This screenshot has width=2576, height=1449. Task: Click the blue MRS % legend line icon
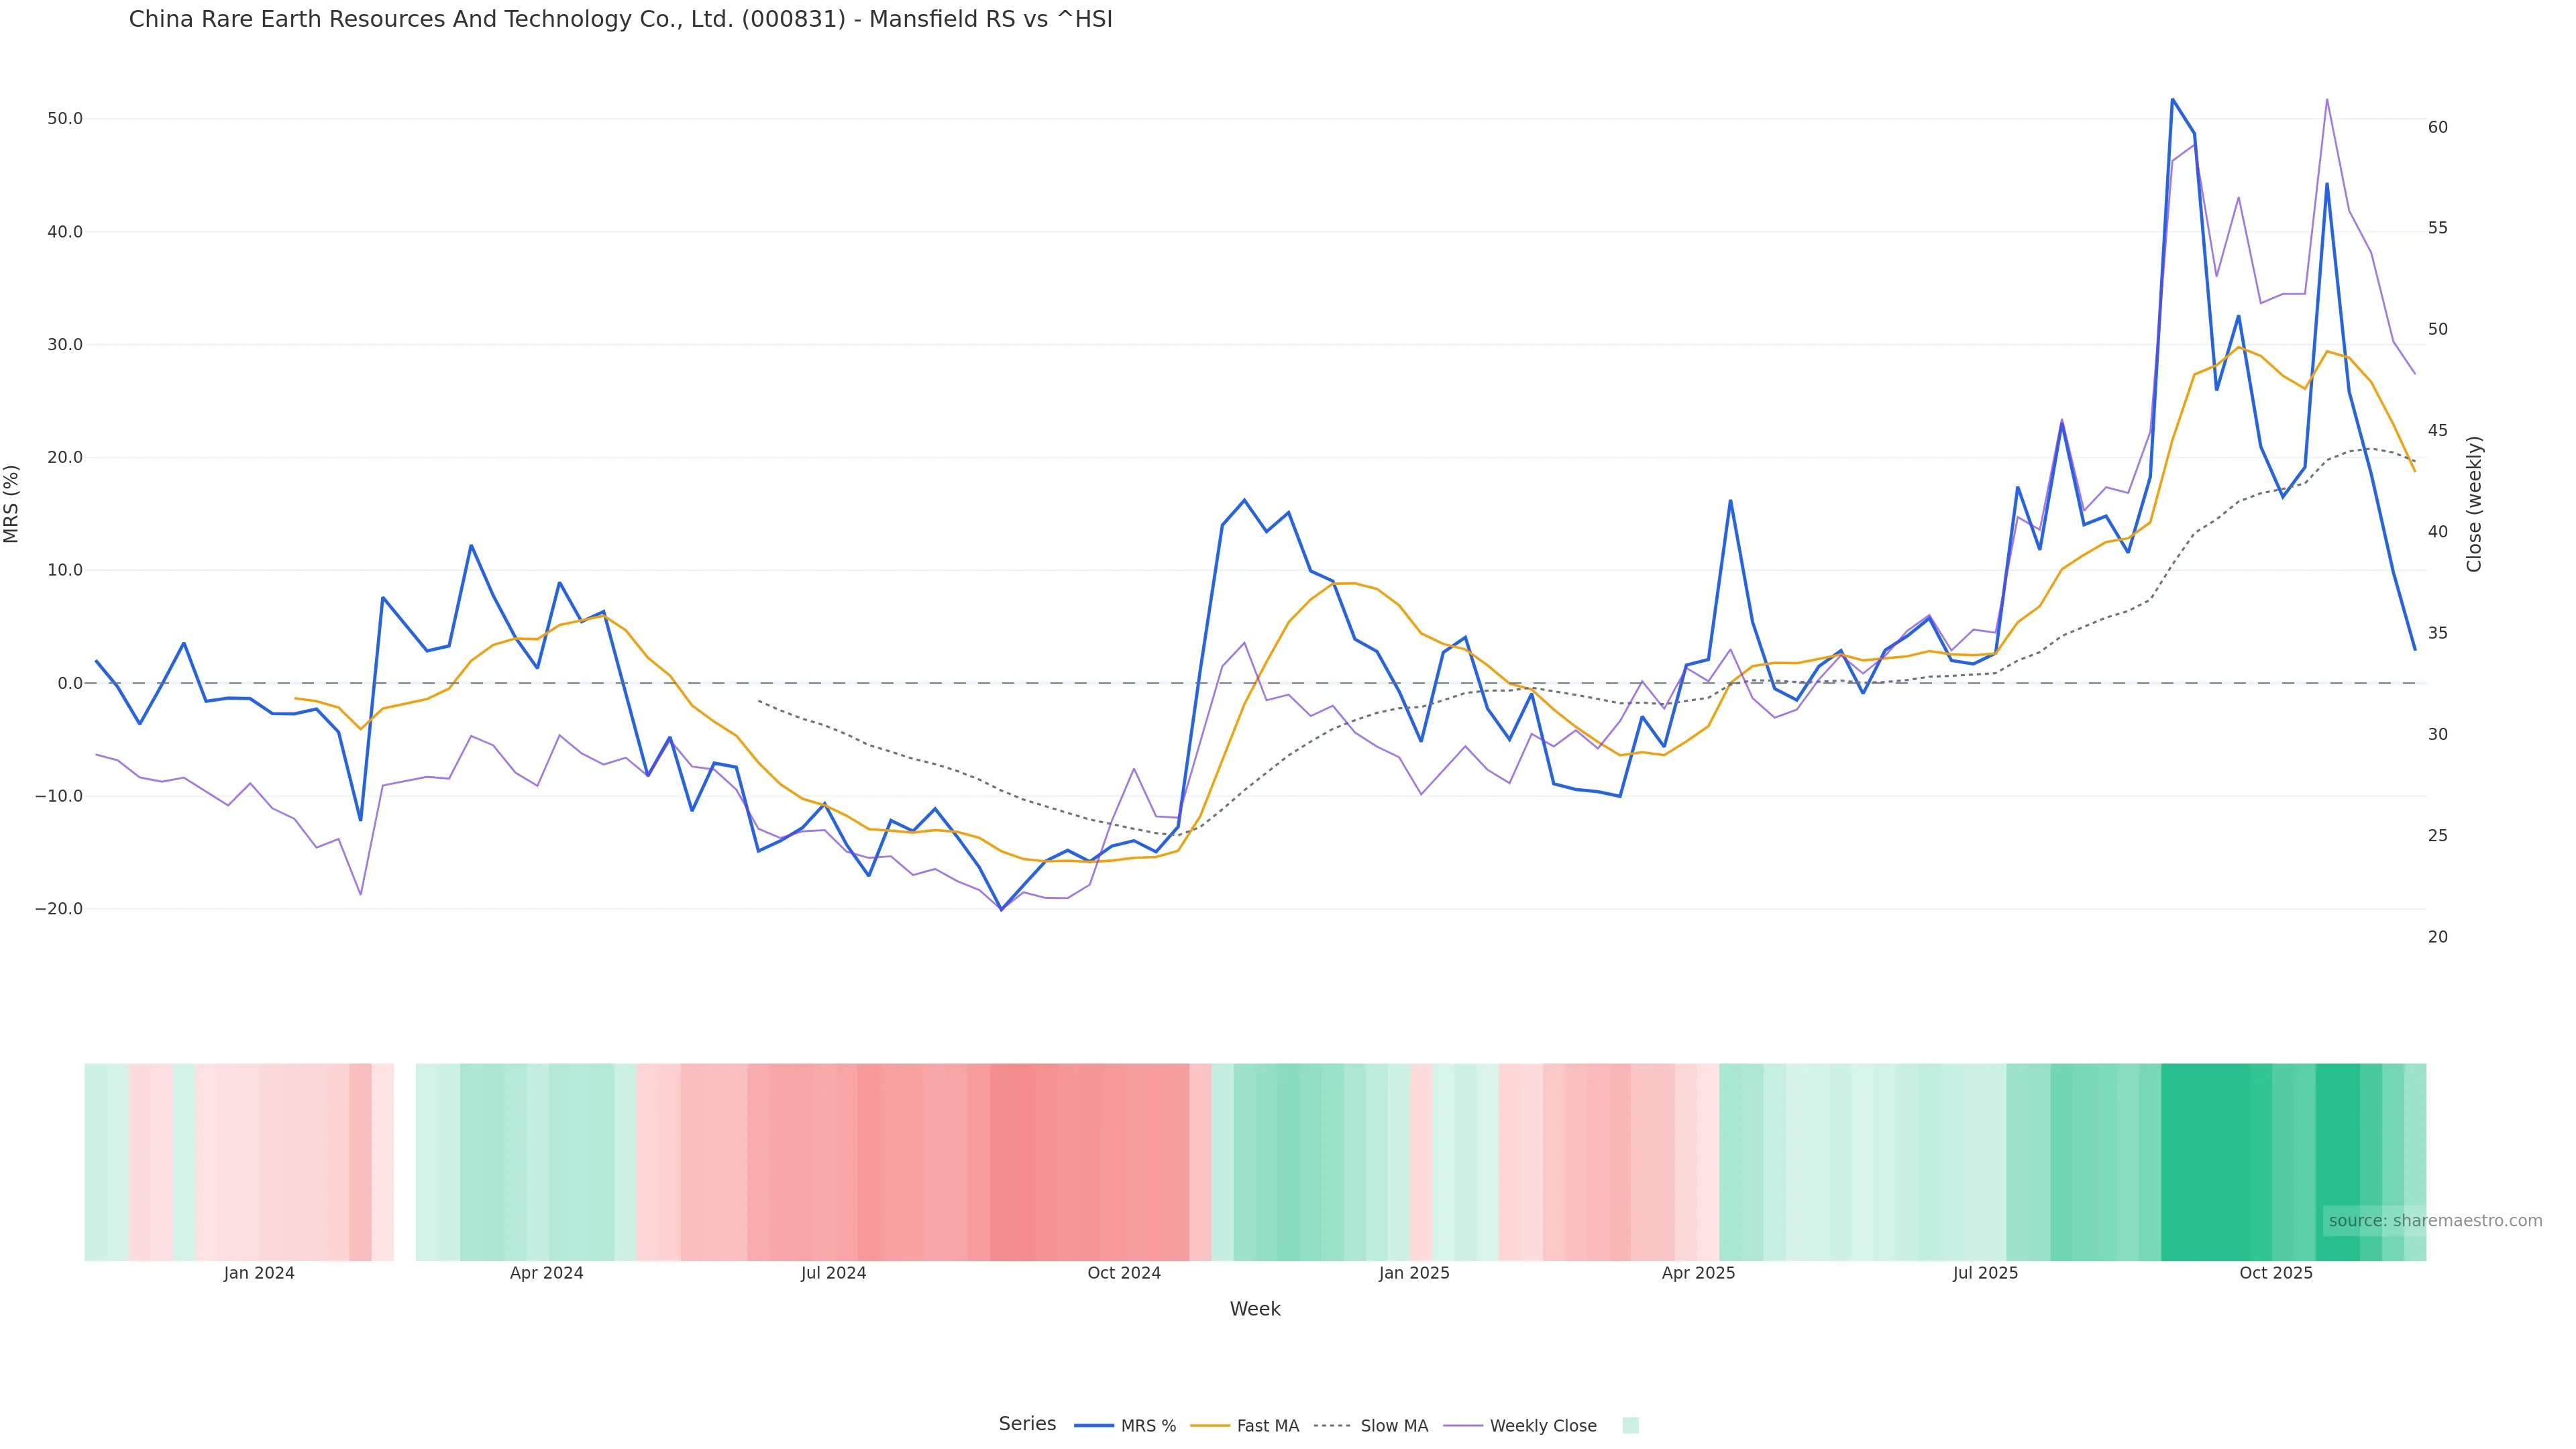[x=1094, y=1426]
